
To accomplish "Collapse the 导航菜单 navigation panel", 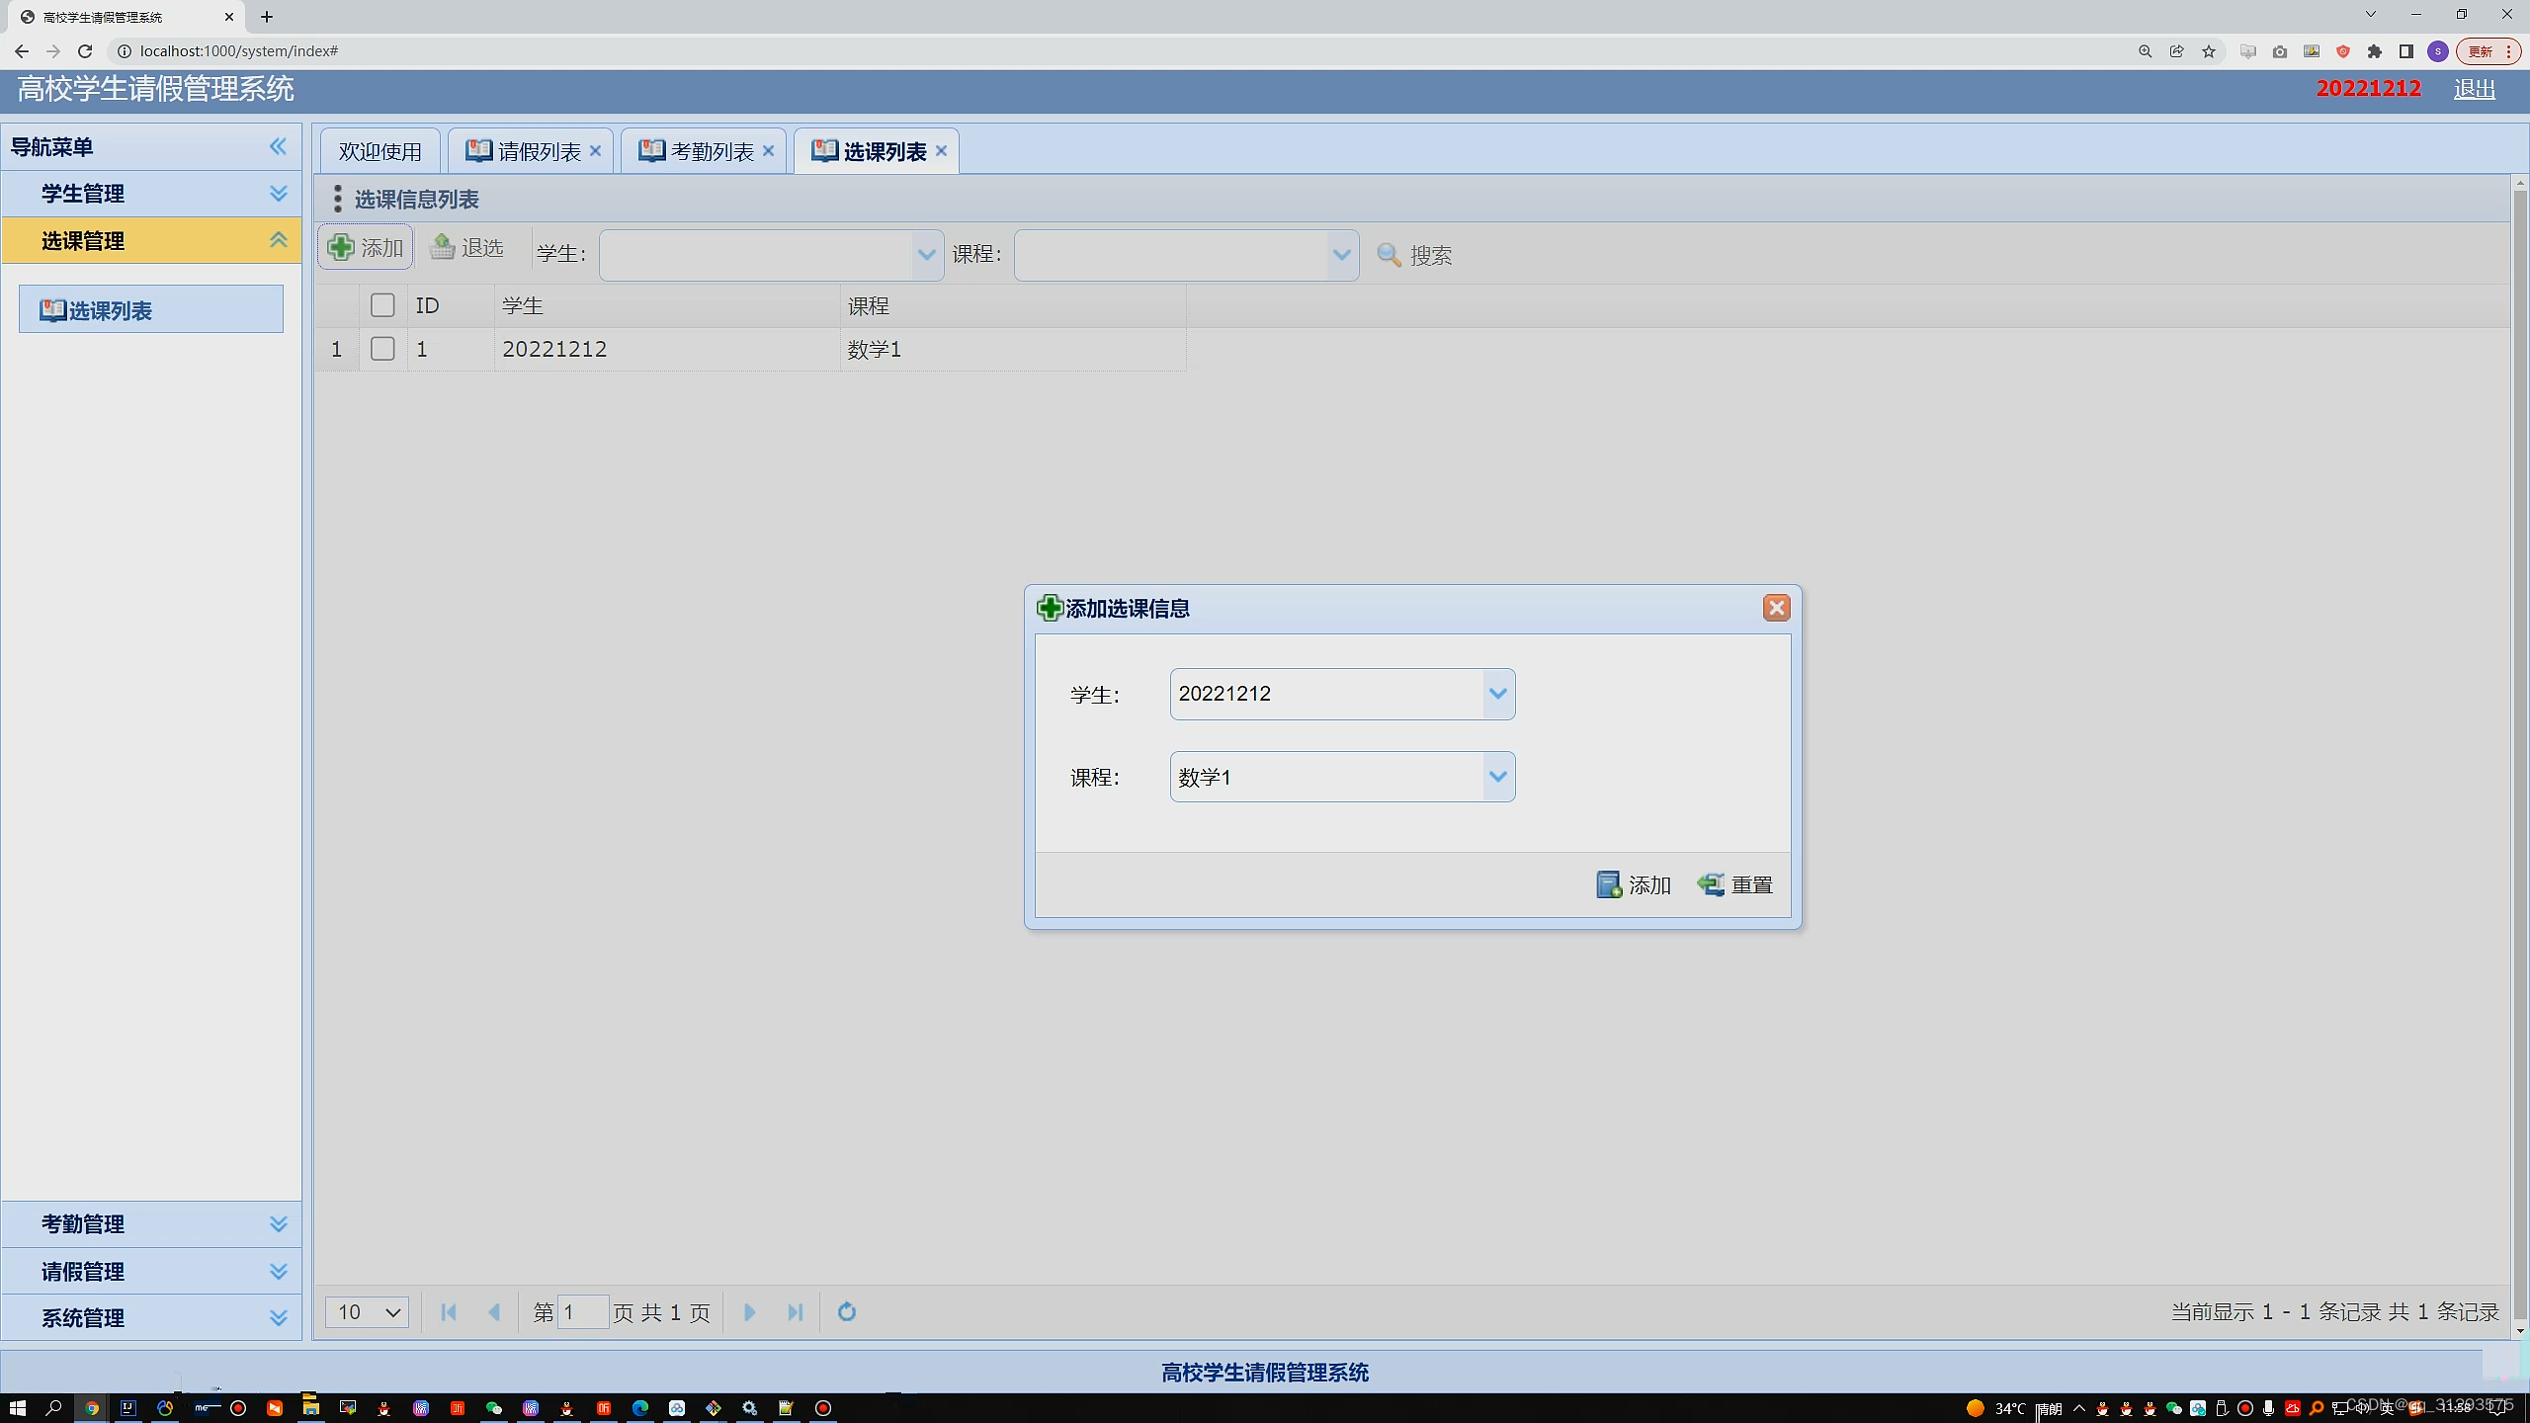I will [x=278, y=146].
